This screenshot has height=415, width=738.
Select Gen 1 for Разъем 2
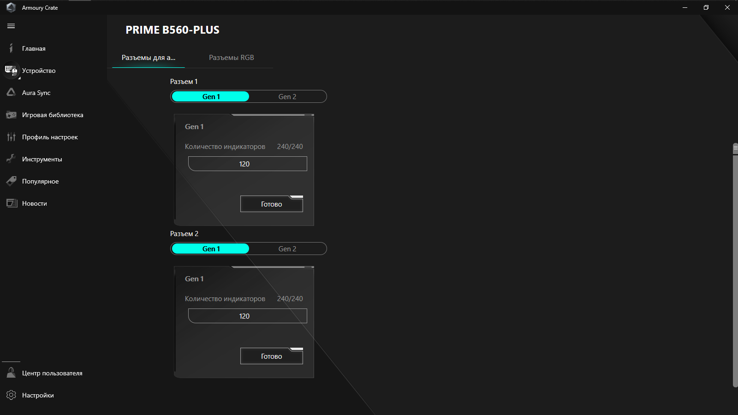[211, 249]
